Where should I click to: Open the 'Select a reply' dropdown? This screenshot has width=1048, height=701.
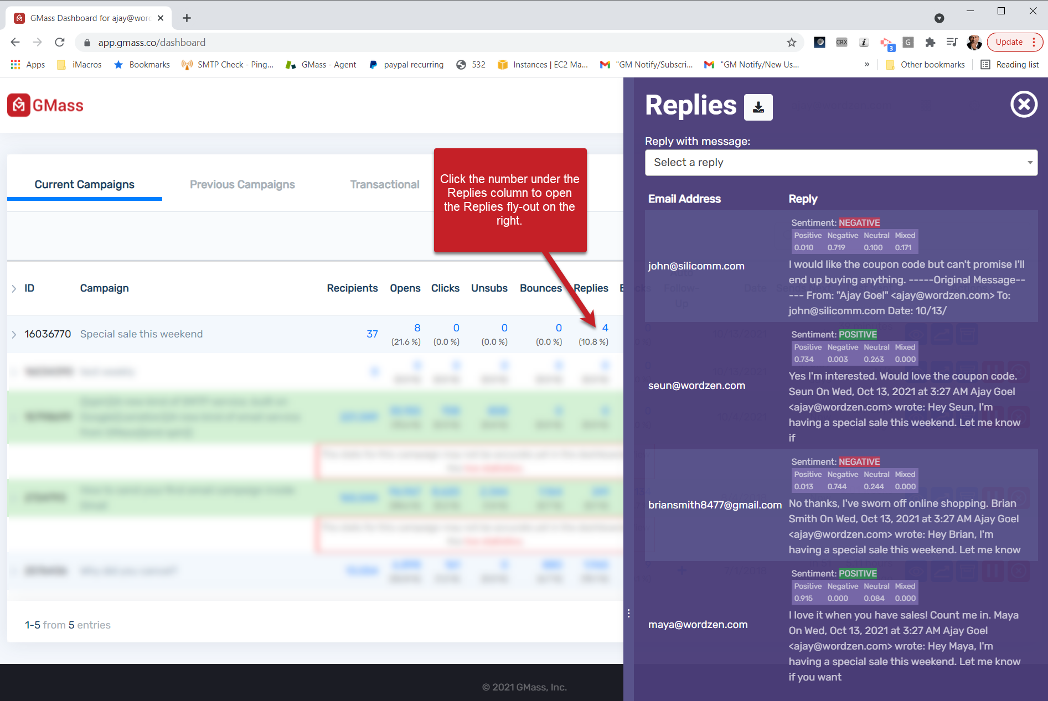tap(841, 163)
